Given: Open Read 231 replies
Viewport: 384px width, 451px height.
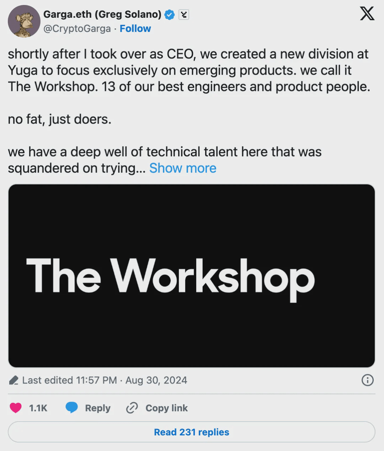Looking at the screenshot, I should pyautogui.click(x=191, y=432).
